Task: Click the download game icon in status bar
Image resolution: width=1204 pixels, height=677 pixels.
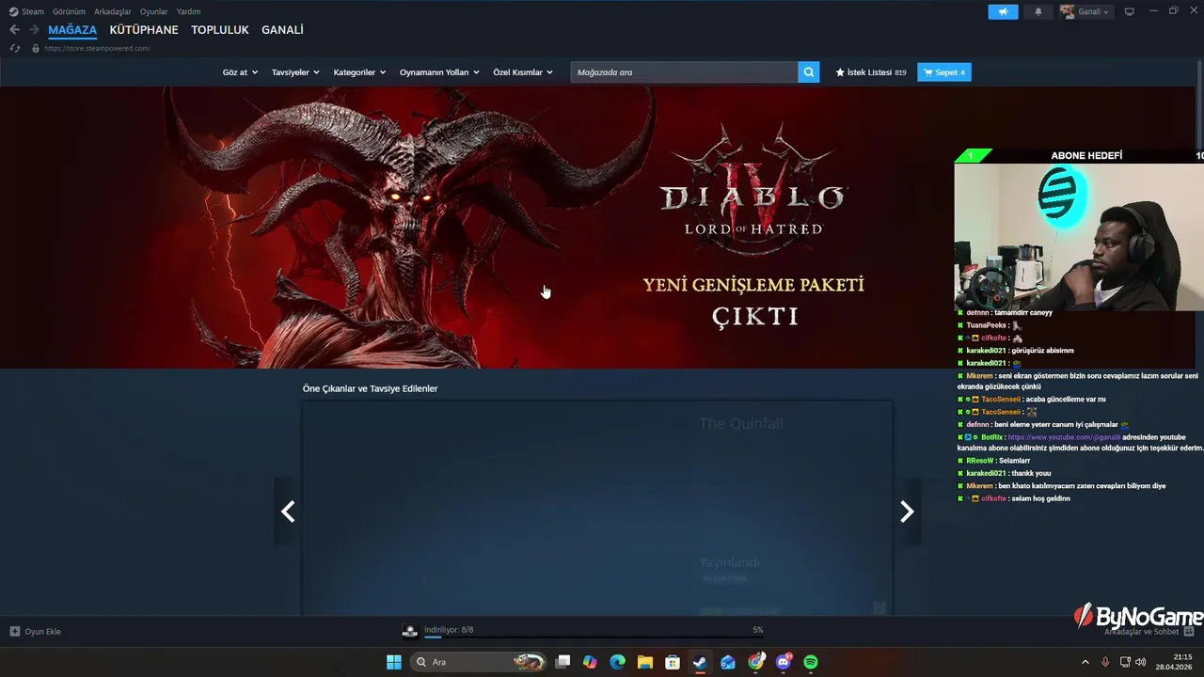Action: tap(410, 631)
